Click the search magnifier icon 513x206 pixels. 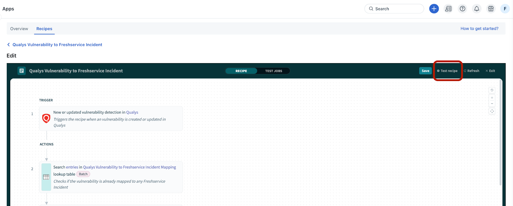[371, 9]
